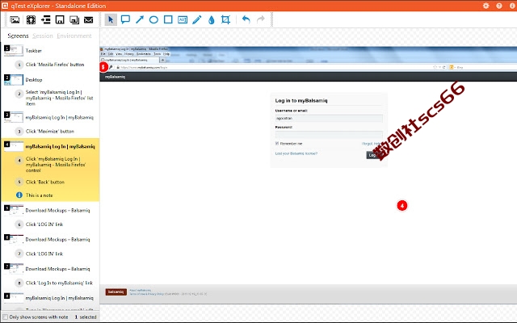Select "Click 'Maximize' button" step
The height and width of the screenshot is (323, 517).
(x=50, y=131)
